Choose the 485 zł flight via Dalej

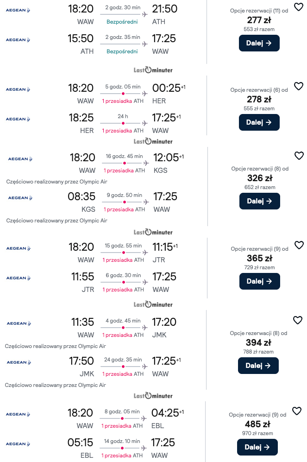(x=257, y=447)
